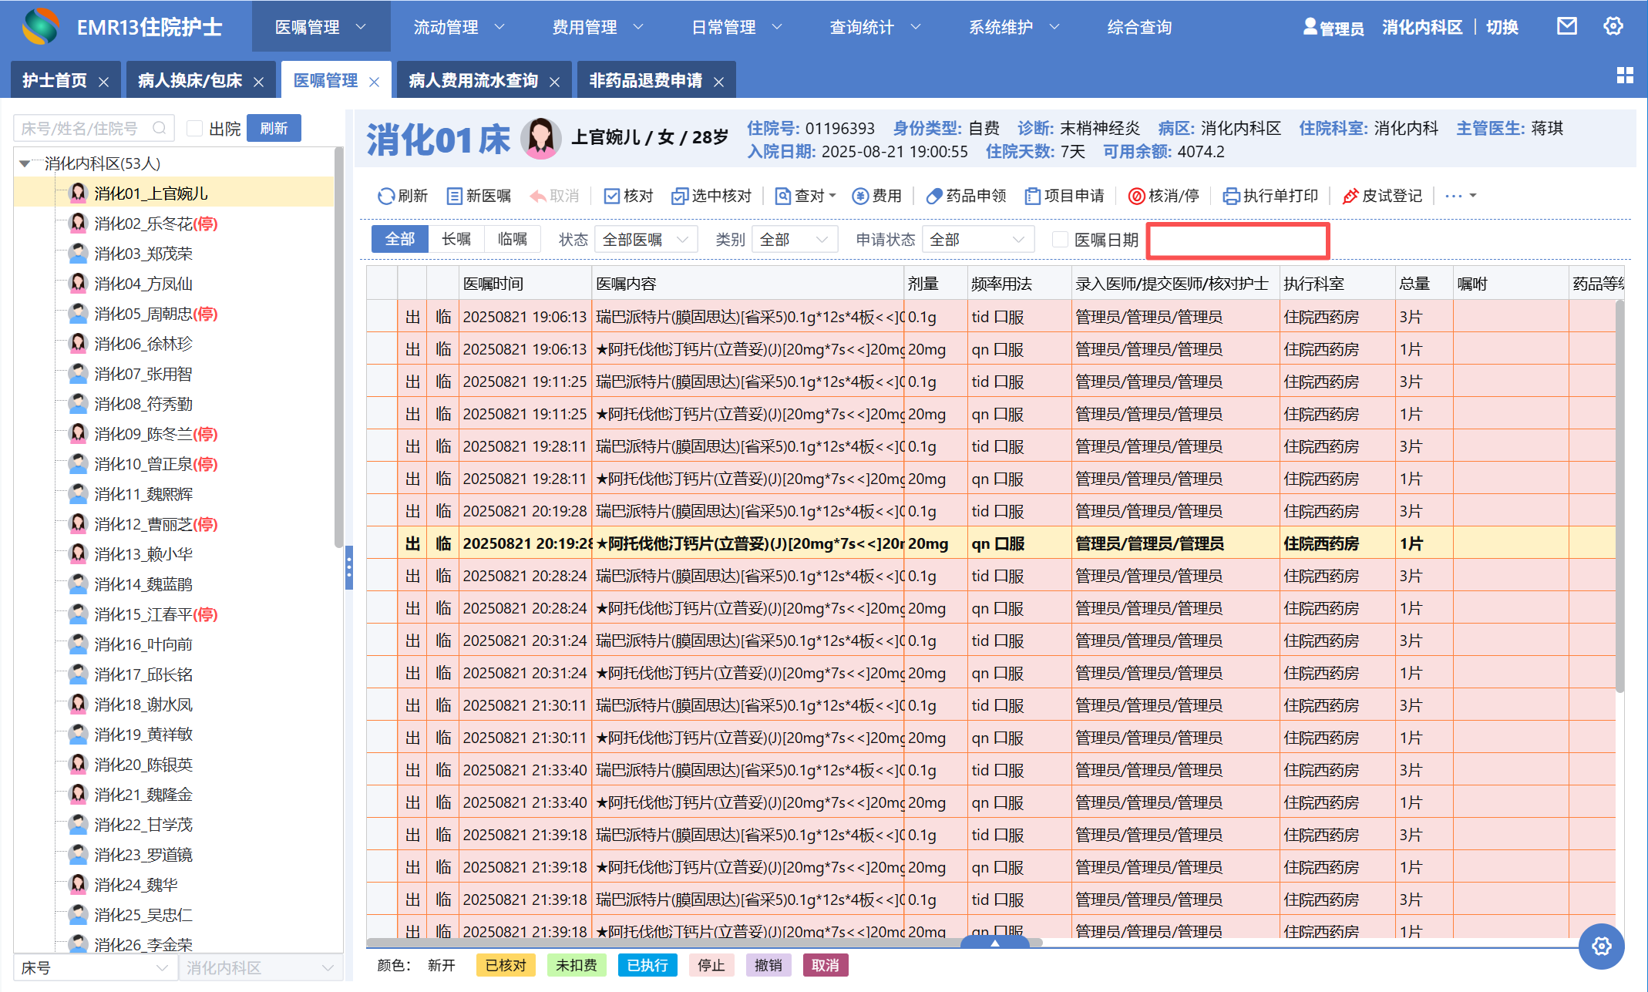The width and height of the screenshot is (1648, 992).
Task: Open the 状态 全部医嘱 dropdown
Action: [x=646, y=240]
